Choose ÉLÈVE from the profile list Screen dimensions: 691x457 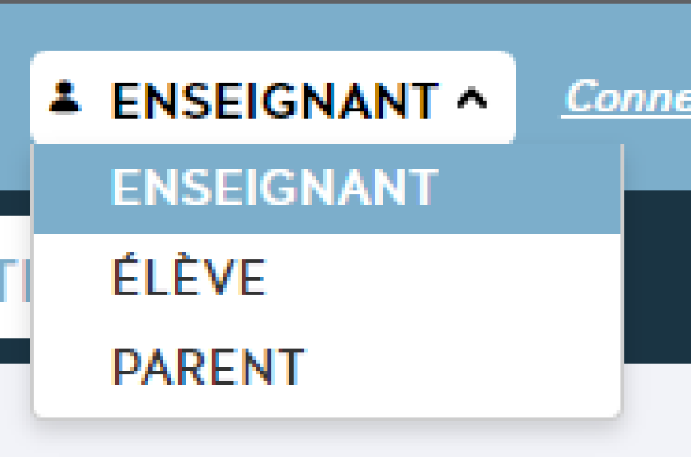pyautogui.click(x=188, y=277)
